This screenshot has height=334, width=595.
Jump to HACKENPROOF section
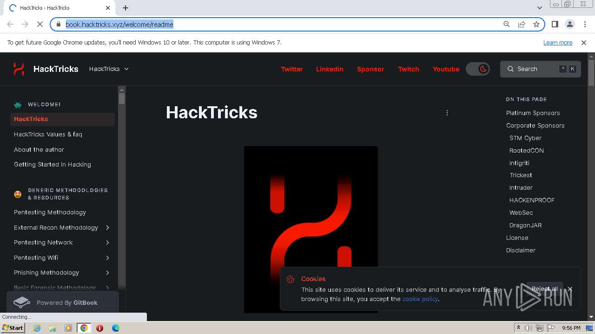532,200
